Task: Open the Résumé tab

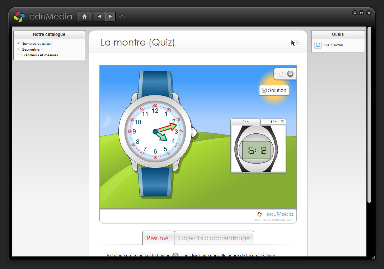Action: click(158, 238)
